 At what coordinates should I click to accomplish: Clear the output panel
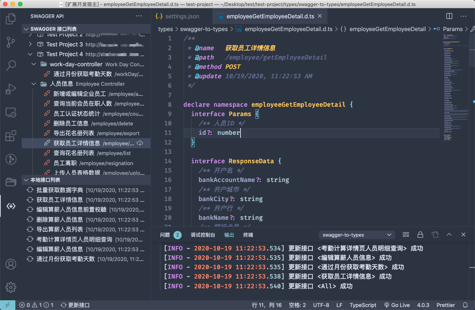click(x=406, y=235)
